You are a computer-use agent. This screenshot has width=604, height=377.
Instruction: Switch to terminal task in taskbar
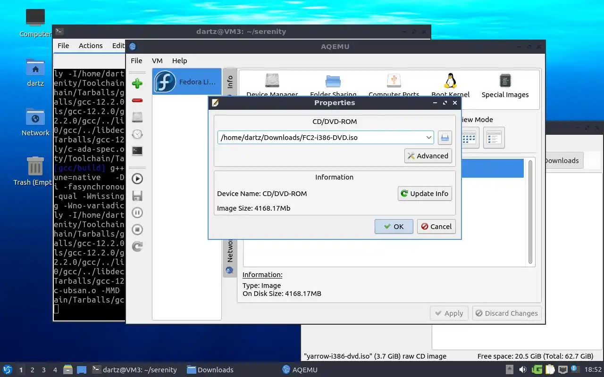pyautogui.click(x=134, y=369)
